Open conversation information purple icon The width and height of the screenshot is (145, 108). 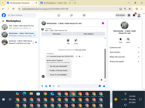[x=103, y=23]
